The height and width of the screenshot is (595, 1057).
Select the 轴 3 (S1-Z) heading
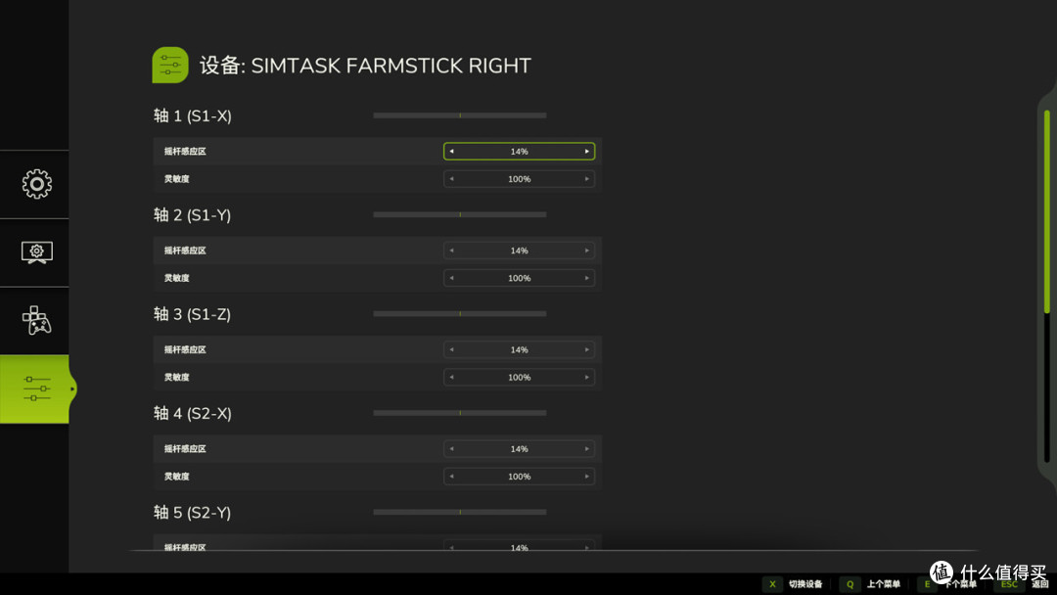pos(192,314)
